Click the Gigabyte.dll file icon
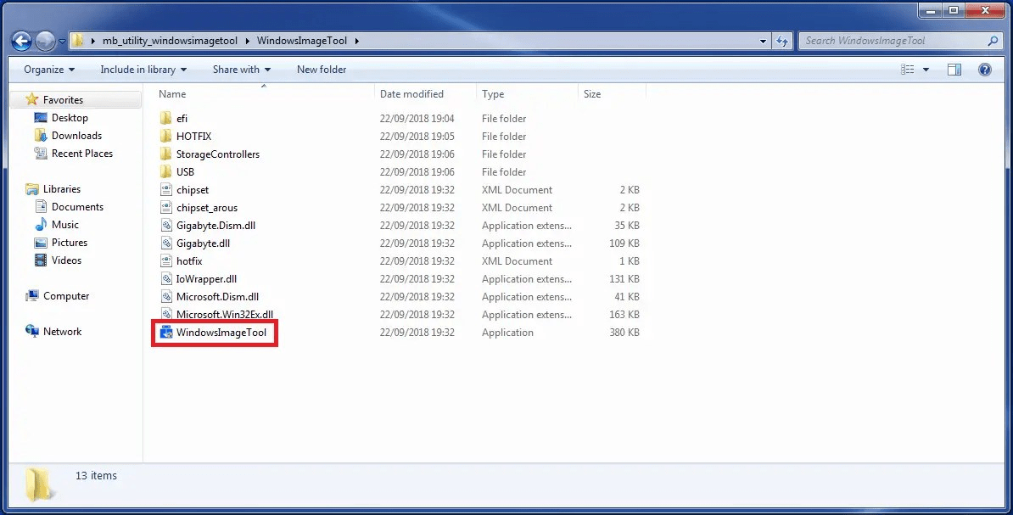 tap(165, 244)
